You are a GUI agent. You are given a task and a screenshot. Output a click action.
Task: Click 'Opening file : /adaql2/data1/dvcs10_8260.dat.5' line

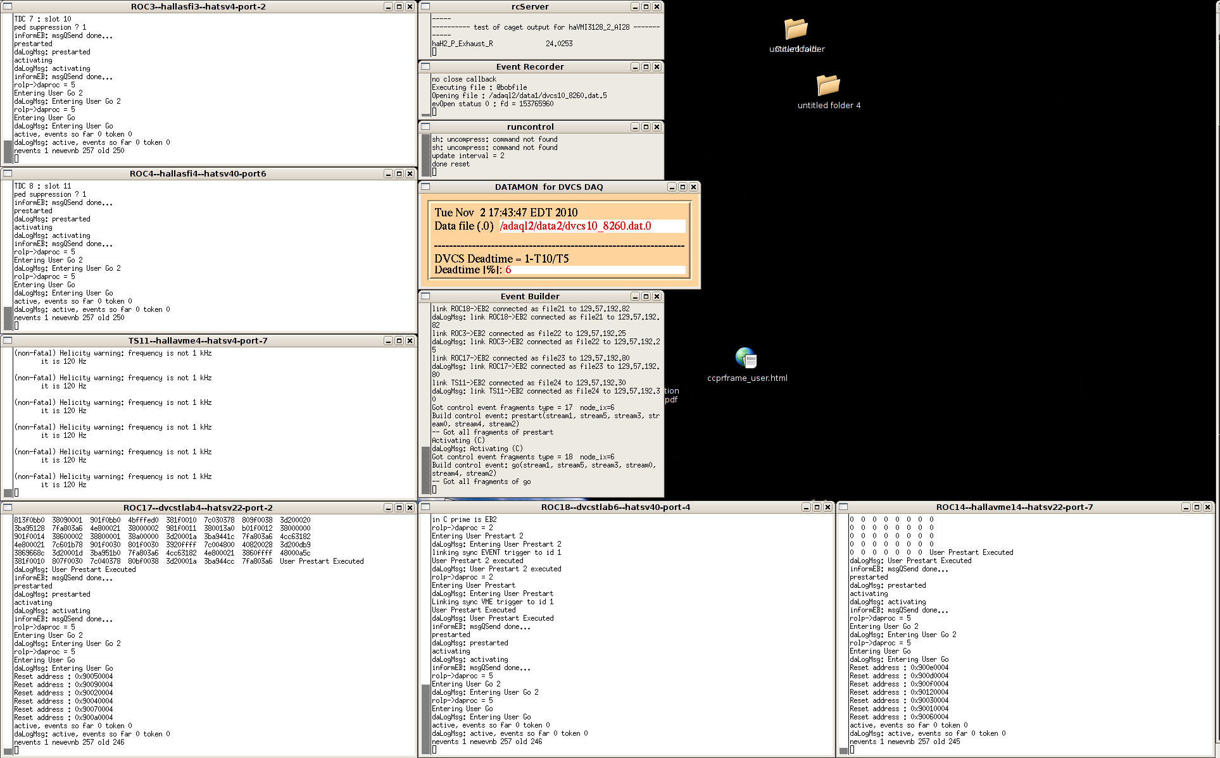tap(519, 96)
